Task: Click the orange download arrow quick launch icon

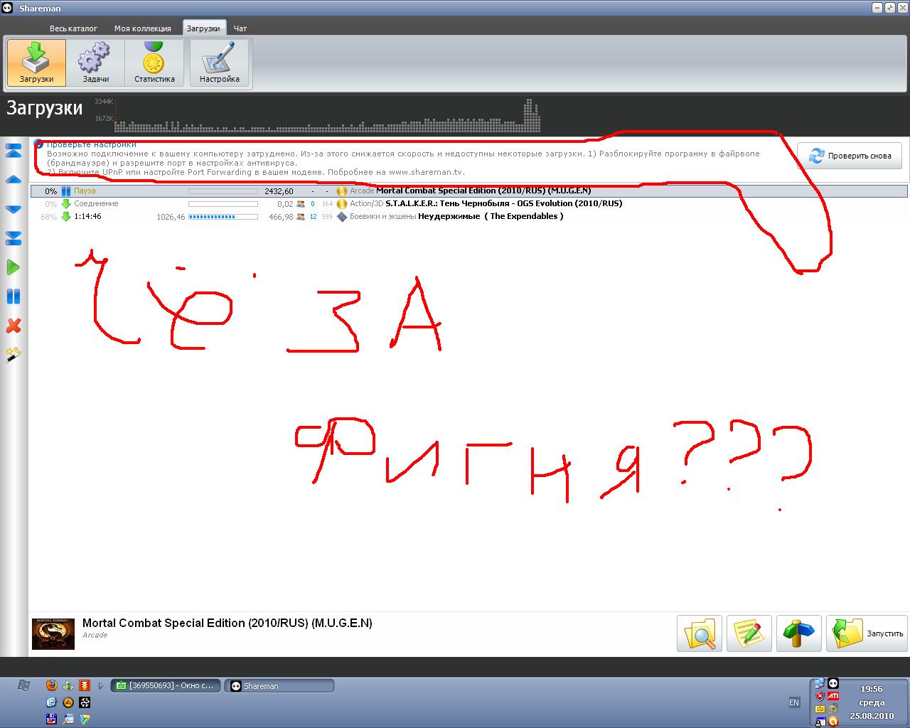Action: [85, 685]
